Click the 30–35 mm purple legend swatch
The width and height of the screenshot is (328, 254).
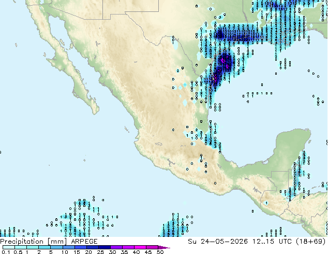(x=116, y=247)
